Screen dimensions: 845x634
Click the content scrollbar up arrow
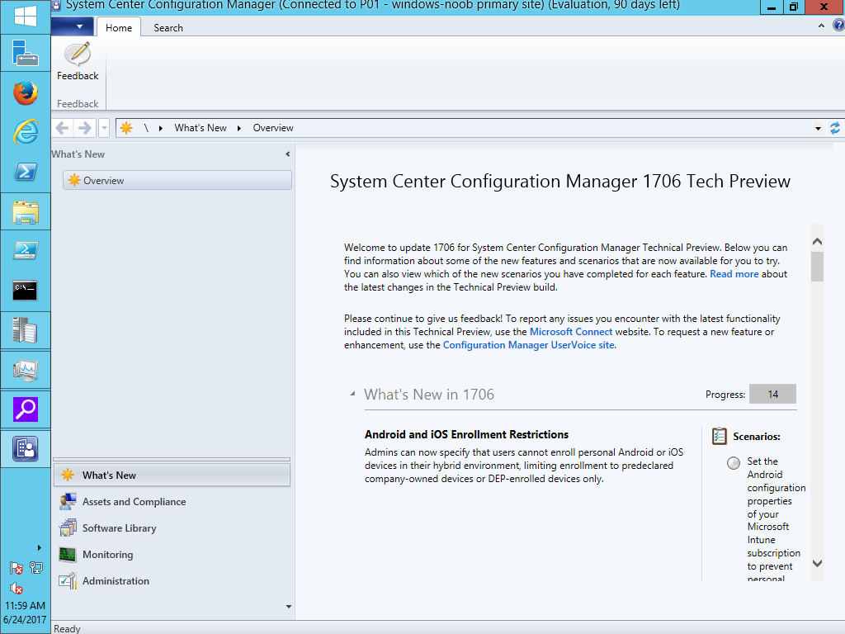point(817,242)
